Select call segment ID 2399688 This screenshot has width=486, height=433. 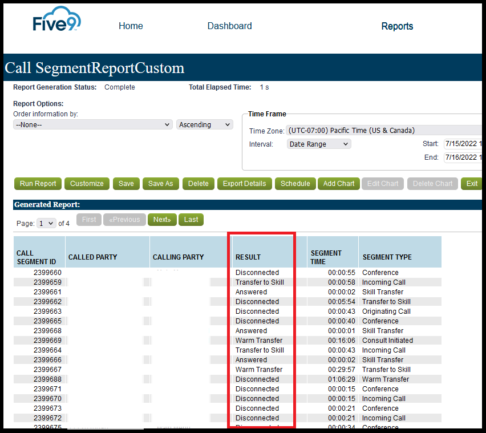47,379
